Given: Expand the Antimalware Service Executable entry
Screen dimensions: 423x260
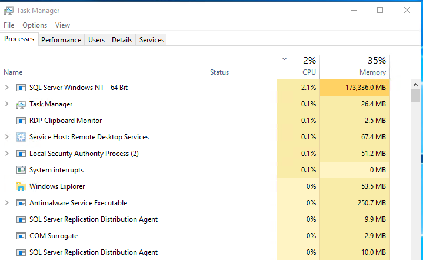Looking at the screenshot, I should point(6,203).
